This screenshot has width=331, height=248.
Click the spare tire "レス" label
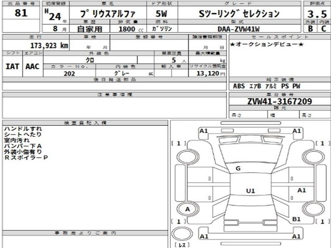(x=182, y=245)
